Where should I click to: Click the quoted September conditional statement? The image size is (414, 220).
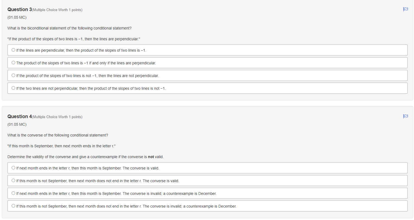coord(61,146)
